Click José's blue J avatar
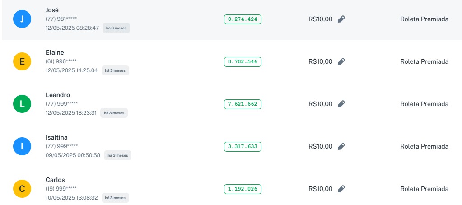 [x=22, y=19]
